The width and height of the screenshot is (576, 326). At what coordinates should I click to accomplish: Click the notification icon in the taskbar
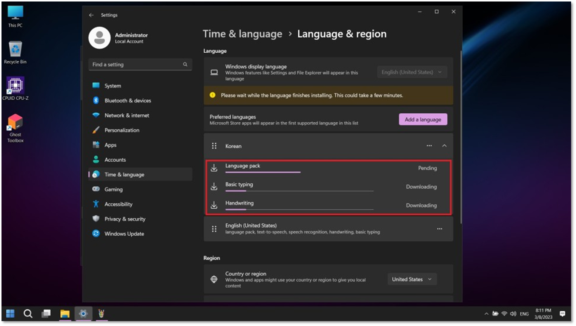[562, 314]
